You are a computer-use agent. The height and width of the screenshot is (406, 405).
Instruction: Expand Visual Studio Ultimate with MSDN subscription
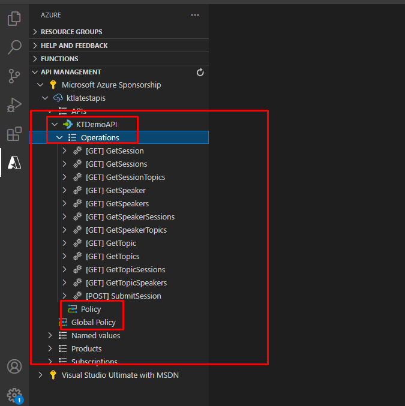click(x=40, y=375)
